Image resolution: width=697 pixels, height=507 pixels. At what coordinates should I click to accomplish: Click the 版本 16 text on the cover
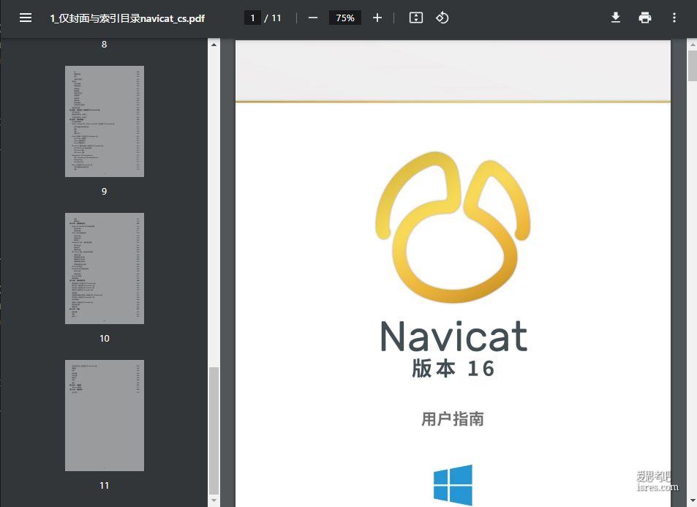[453, 369]
